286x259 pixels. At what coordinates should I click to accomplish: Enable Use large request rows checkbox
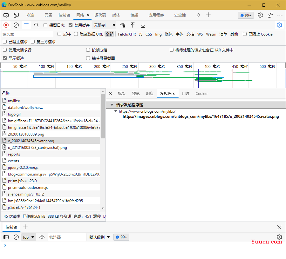click(x=5, y=50)
